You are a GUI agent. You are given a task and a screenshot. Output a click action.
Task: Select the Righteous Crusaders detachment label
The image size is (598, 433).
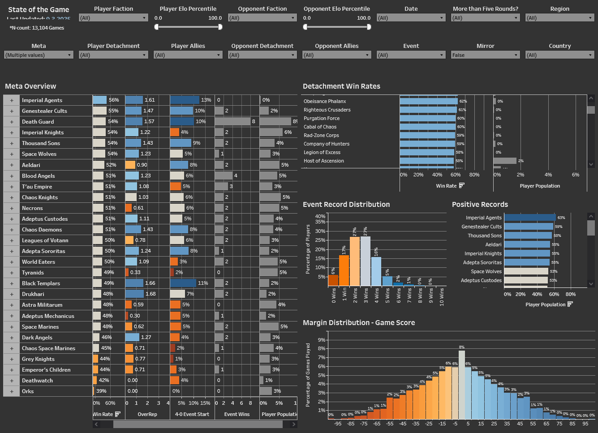click(x=327, y=110)
